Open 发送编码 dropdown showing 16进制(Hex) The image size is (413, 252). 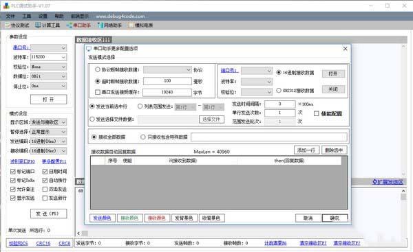(x=48, y=141)
